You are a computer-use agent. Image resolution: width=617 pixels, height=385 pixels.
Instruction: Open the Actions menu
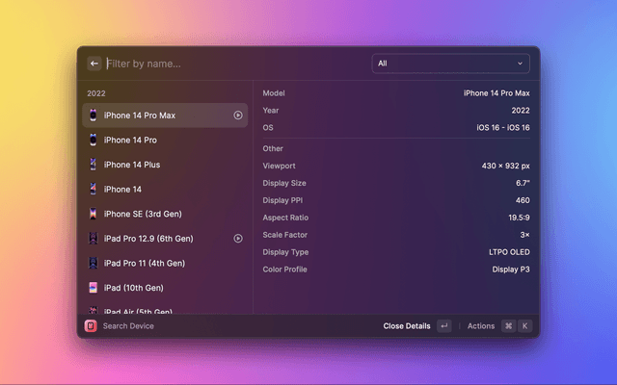[x=480, y=326]
